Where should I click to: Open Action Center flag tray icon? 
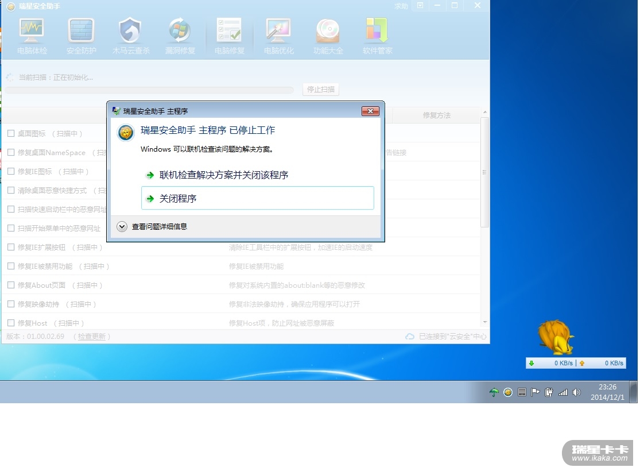(535, 392)
